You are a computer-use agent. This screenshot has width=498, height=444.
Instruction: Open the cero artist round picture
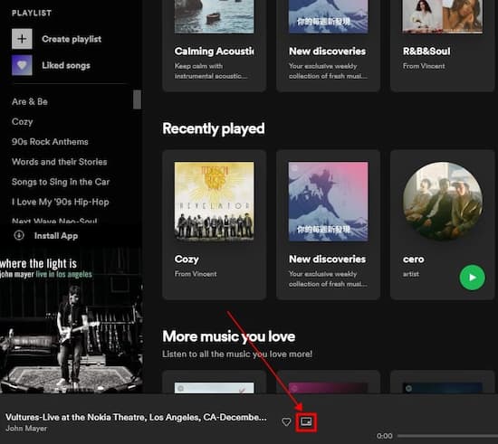[443, 202]
